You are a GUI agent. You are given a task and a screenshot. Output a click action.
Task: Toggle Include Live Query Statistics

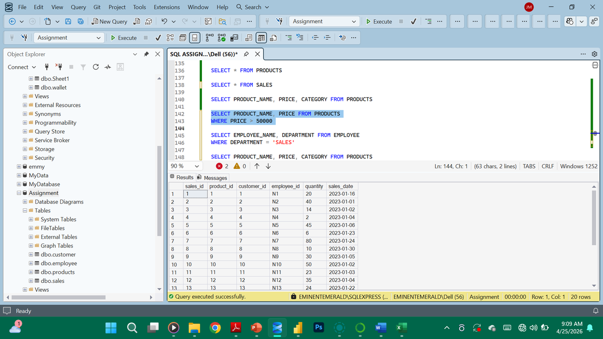(222, 38)
